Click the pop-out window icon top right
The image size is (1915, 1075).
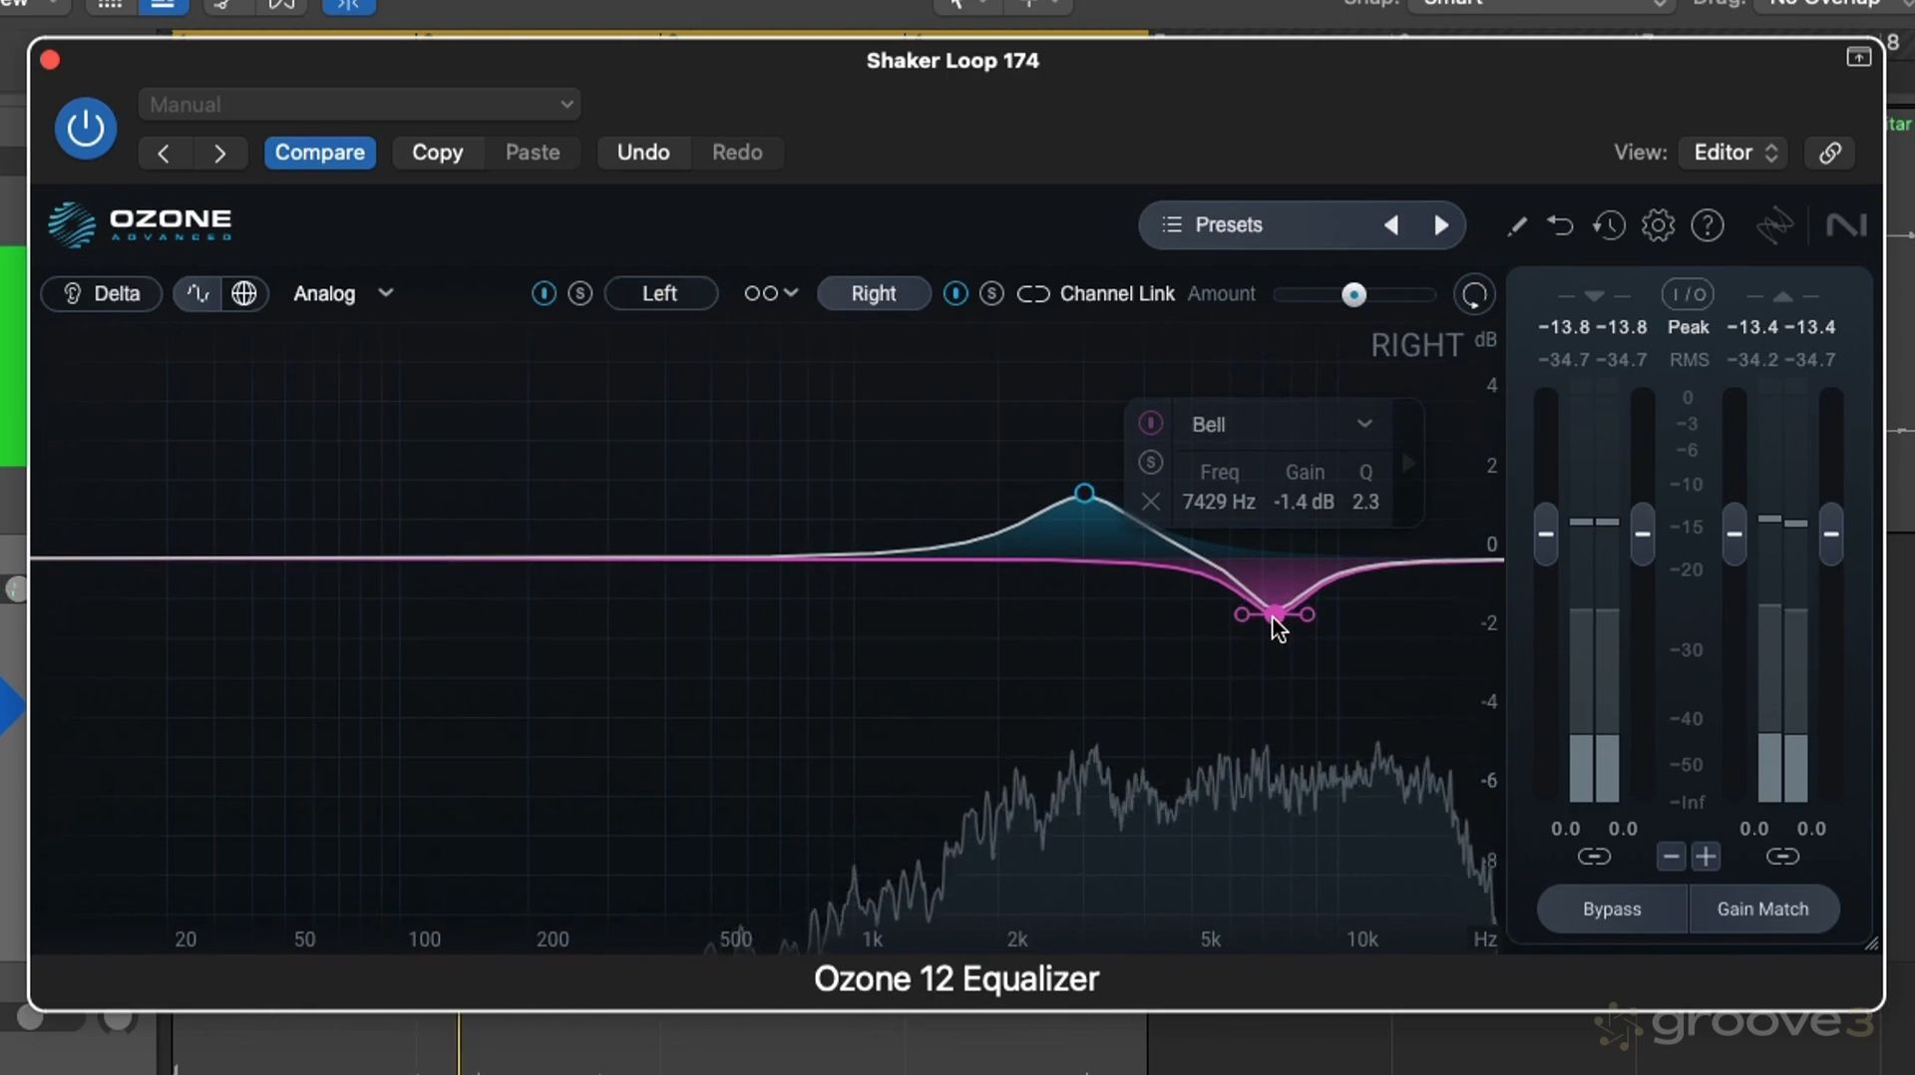1858,57
